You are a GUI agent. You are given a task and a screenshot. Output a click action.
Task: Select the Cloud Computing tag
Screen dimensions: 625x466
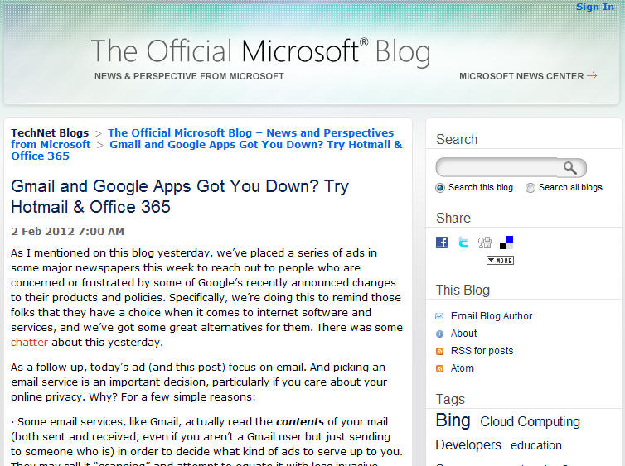pos(531,421)
